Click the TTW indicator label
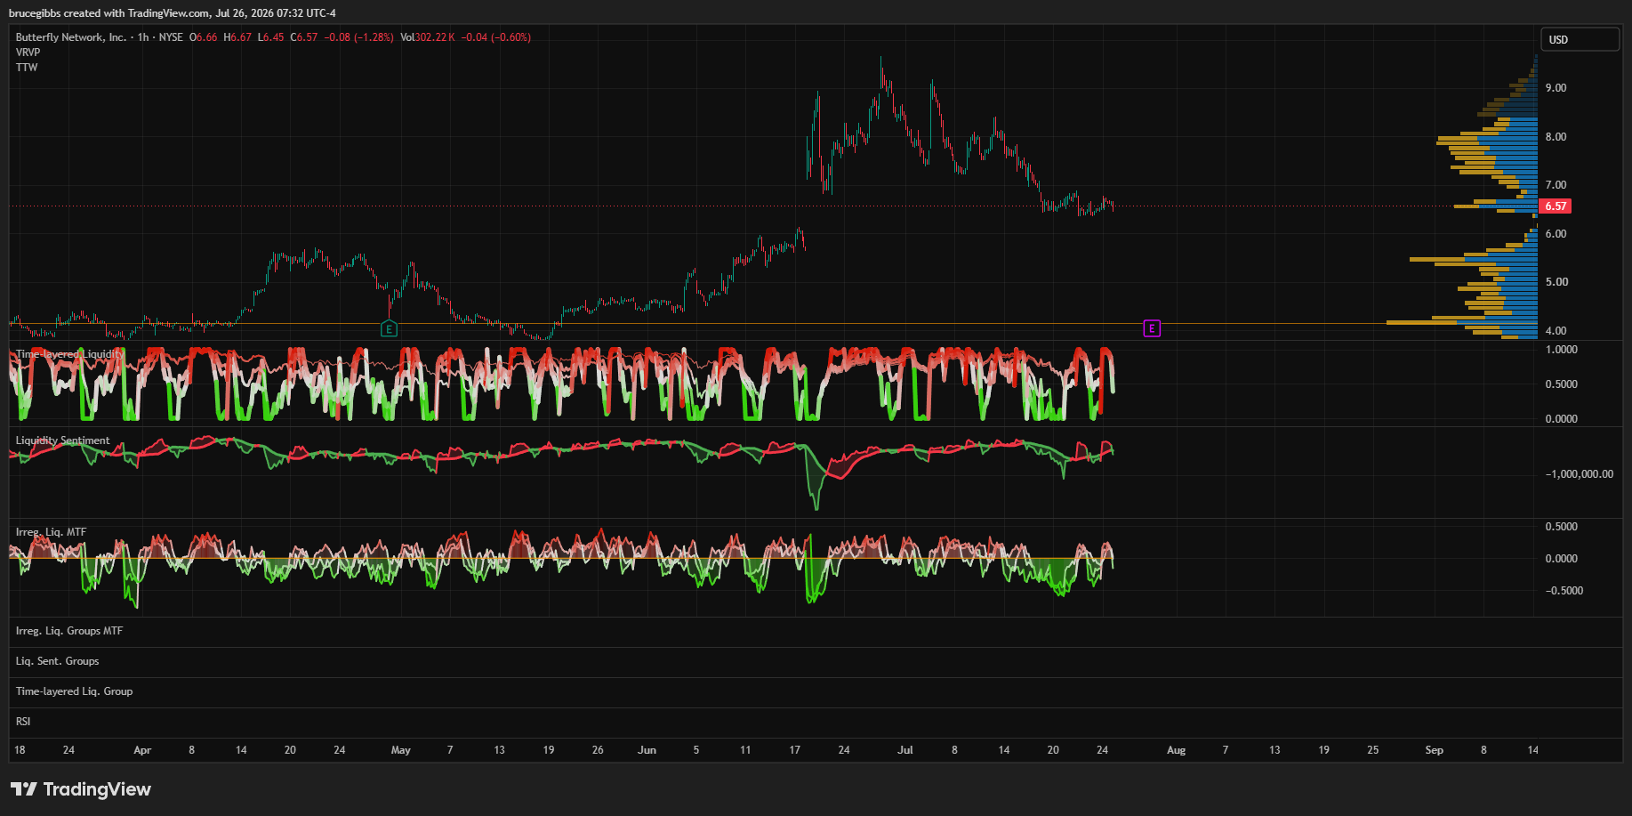 (27, 68)
